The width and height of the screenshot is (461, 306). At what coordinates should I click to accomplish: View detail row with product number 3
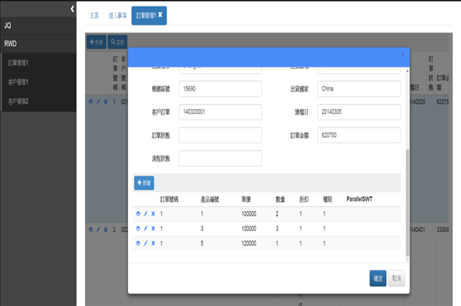tap(138, 229)
